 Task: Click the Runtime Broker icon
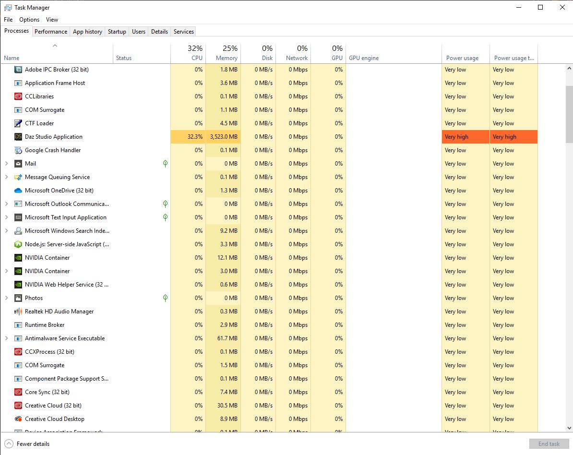[18, 325]
